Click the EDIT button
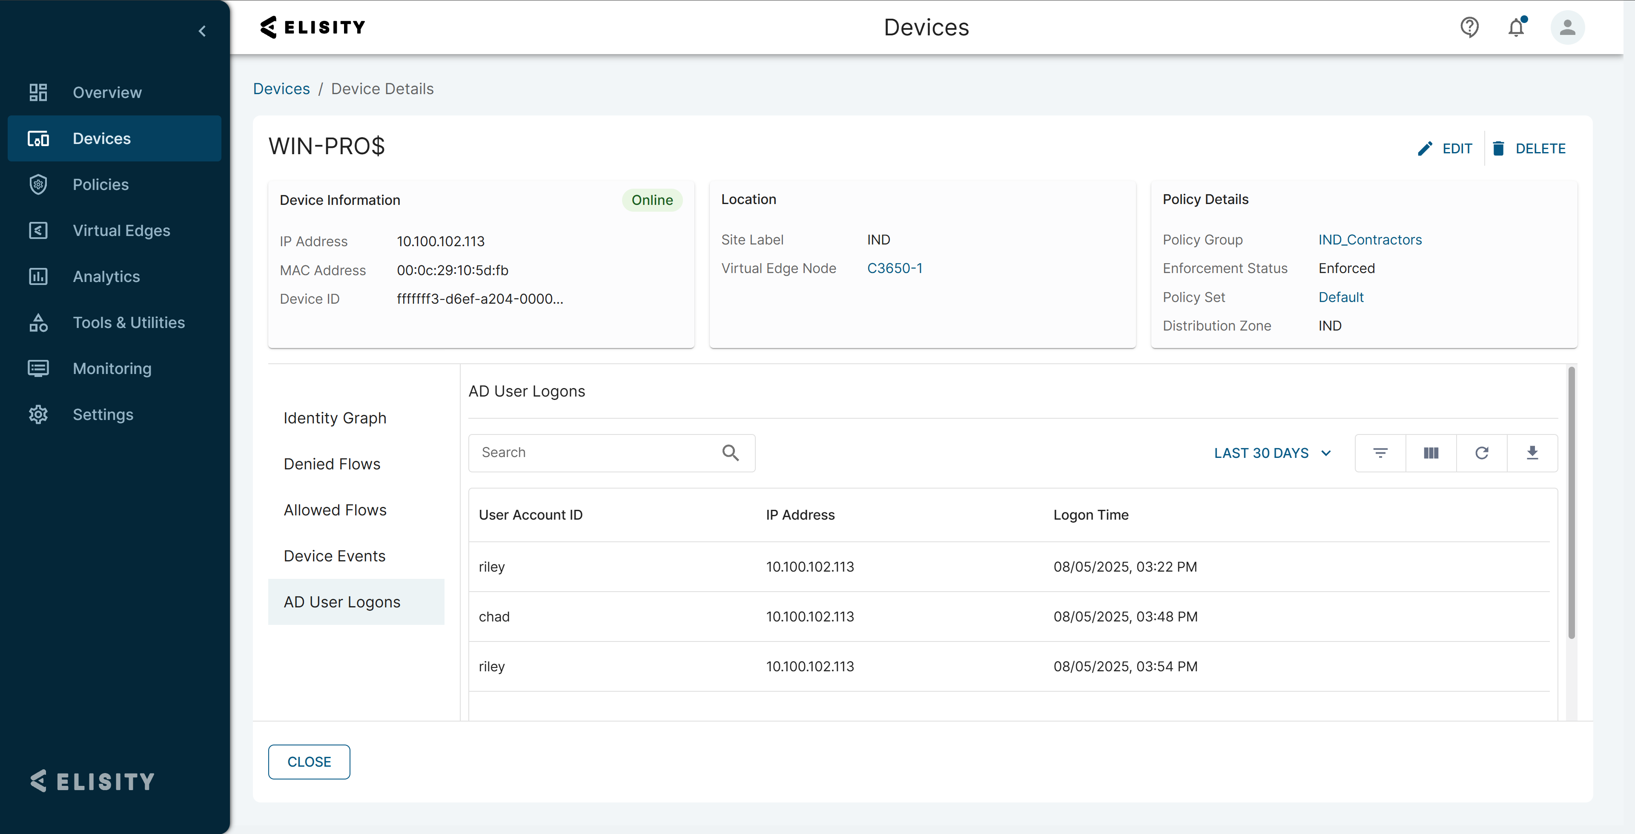This screenshot has height=834, width=1635. tap(1445, 149)
